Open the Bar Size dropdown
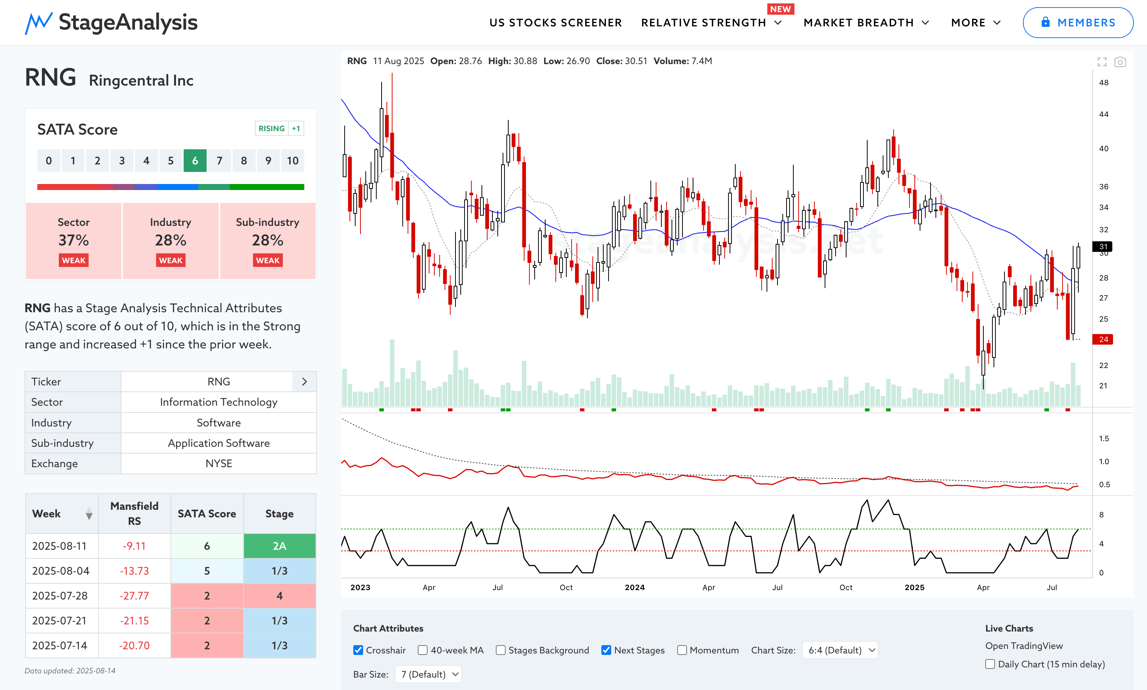1147x690 pixels. coord(428,674)
